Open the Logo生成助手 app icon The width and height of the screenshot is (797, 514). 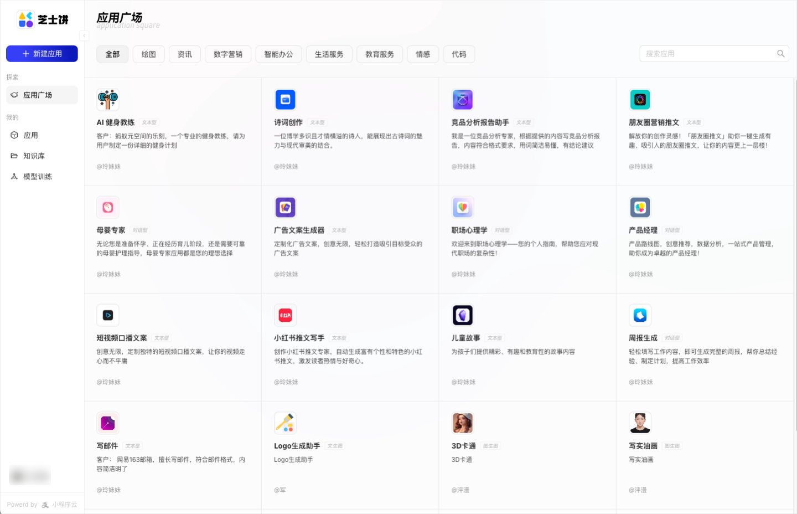click(x=285, y=423)
